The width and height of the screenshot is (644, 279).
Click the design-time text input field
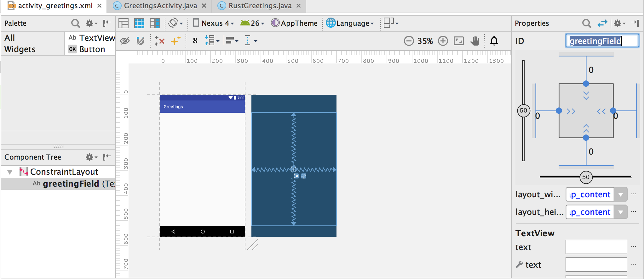(596, 265)
